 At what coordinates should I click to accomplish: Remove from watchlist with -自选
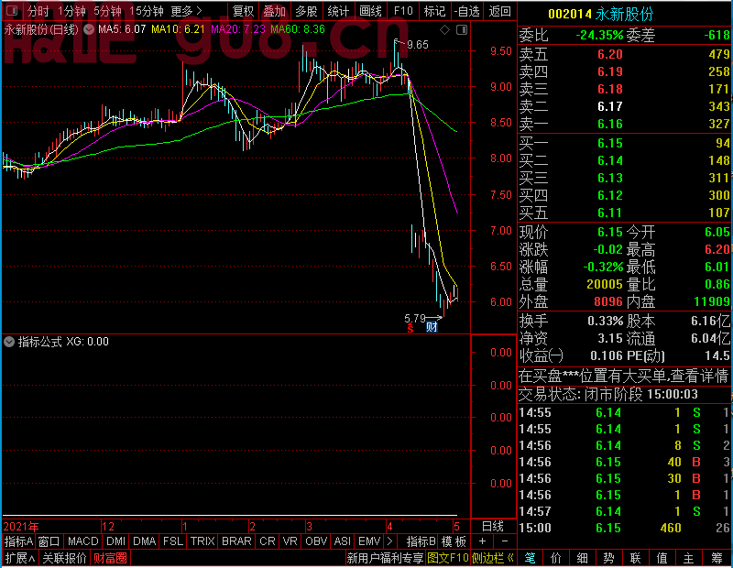click(466, 11)
